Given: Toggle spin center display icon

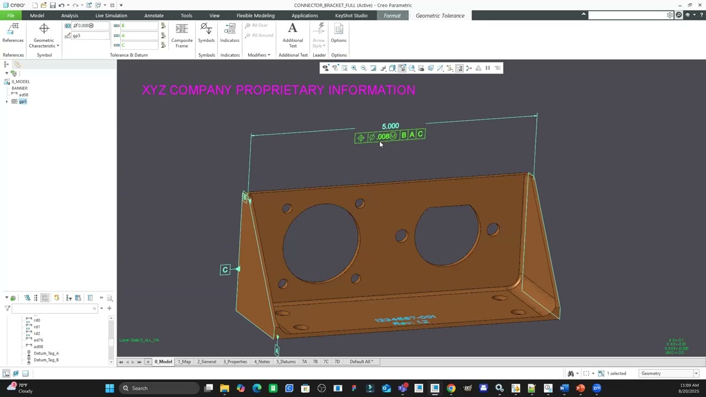Looking at the screenshot, I should click(x=469, y=68).
